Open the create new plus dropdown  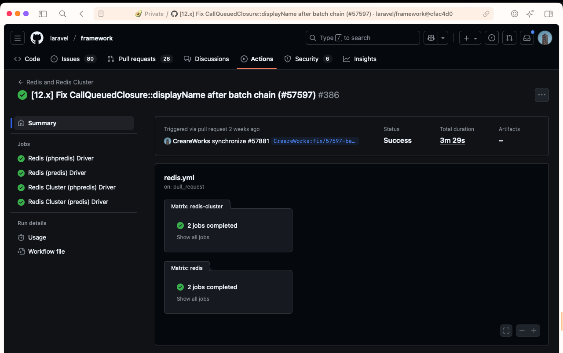coord(470,38)
